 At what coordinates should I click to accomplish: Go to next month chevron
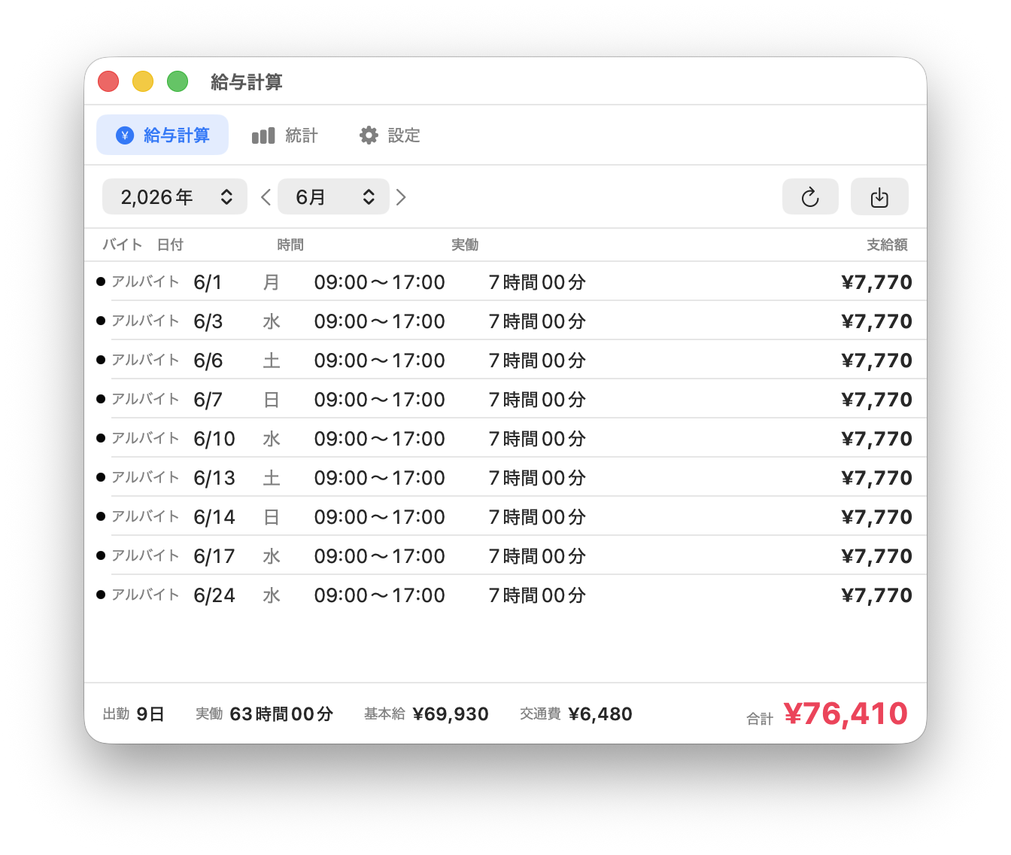(x=401, y=197)
